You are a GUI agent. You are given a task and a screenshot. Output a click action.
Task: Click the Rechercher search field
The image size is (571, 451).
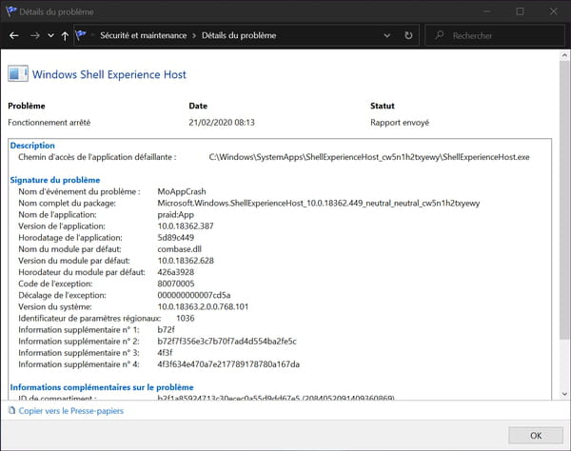click(x=495, y=35)
